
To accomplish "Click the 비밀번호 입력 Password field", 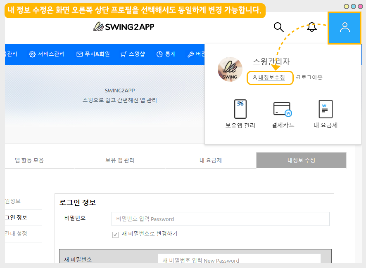I will pos(220,219).
